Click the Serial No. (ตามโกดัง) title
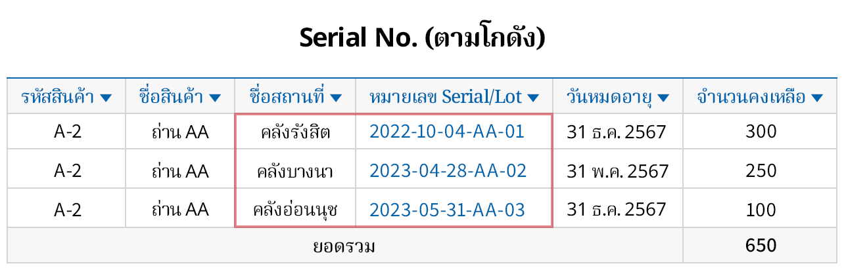This screenshot has height=270, width=844. coord(422,39)
